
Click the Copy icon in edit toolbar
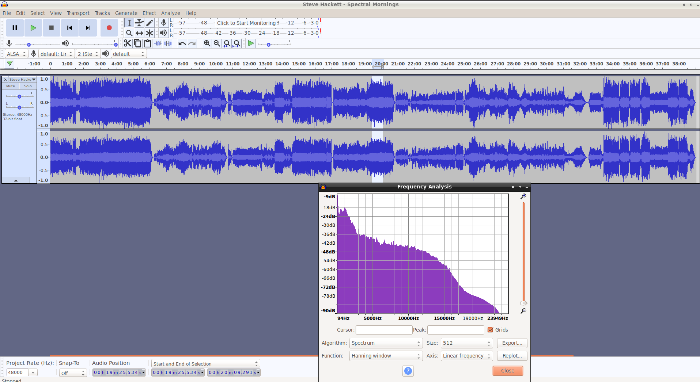[x=137, y=43]
